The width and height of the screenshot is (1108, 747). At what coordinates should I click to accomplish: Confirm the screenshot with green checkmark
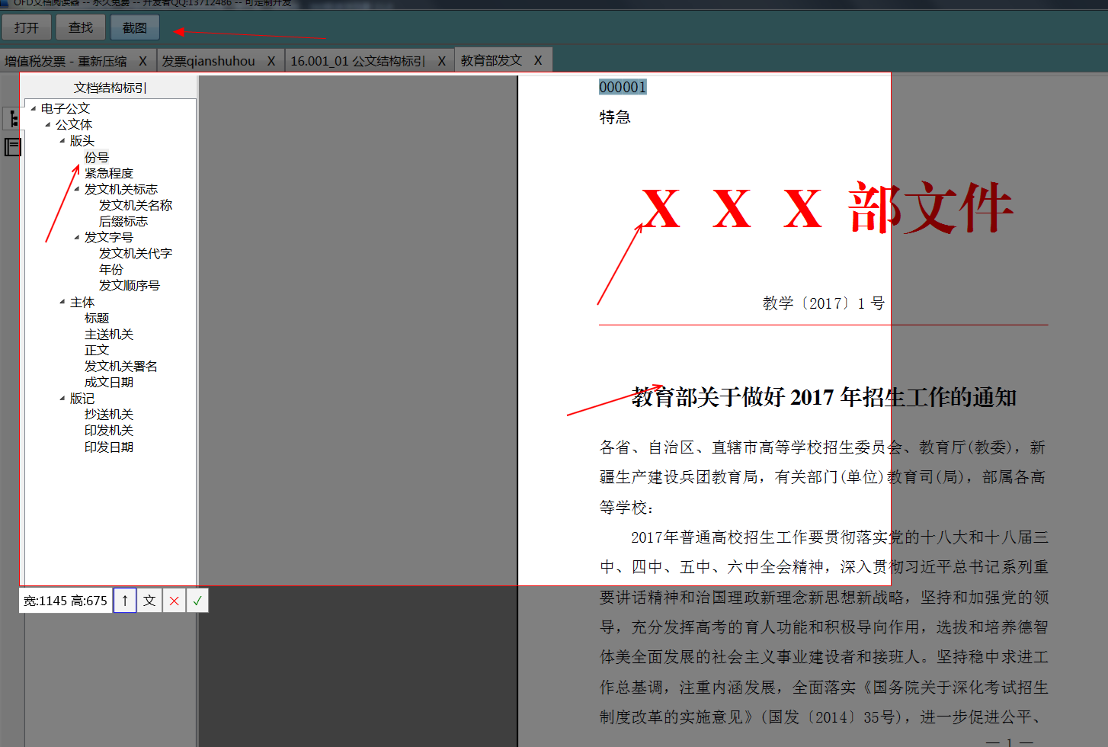pos(197,601)
